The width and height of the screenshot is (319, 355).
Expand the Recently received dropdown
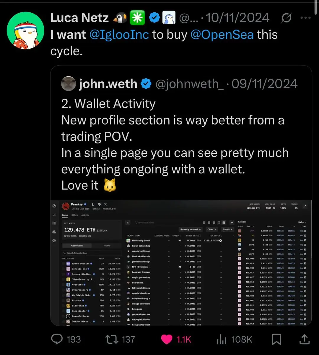point(191,229)
